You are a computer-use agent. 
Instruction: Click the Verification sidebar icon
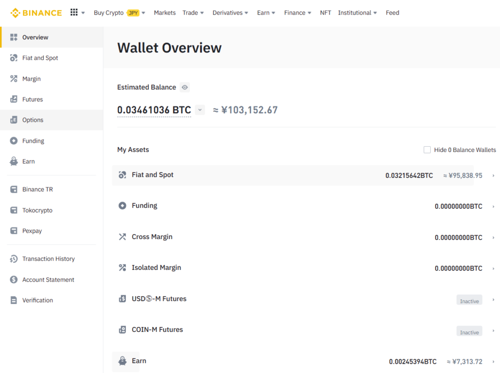coord(14,300)
